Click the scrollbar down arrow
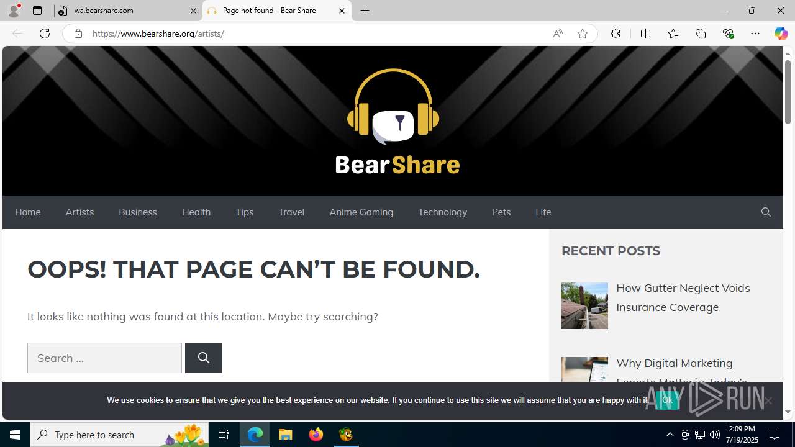The image size is (795, 447). pyautogui.click(x=788, y=412)
